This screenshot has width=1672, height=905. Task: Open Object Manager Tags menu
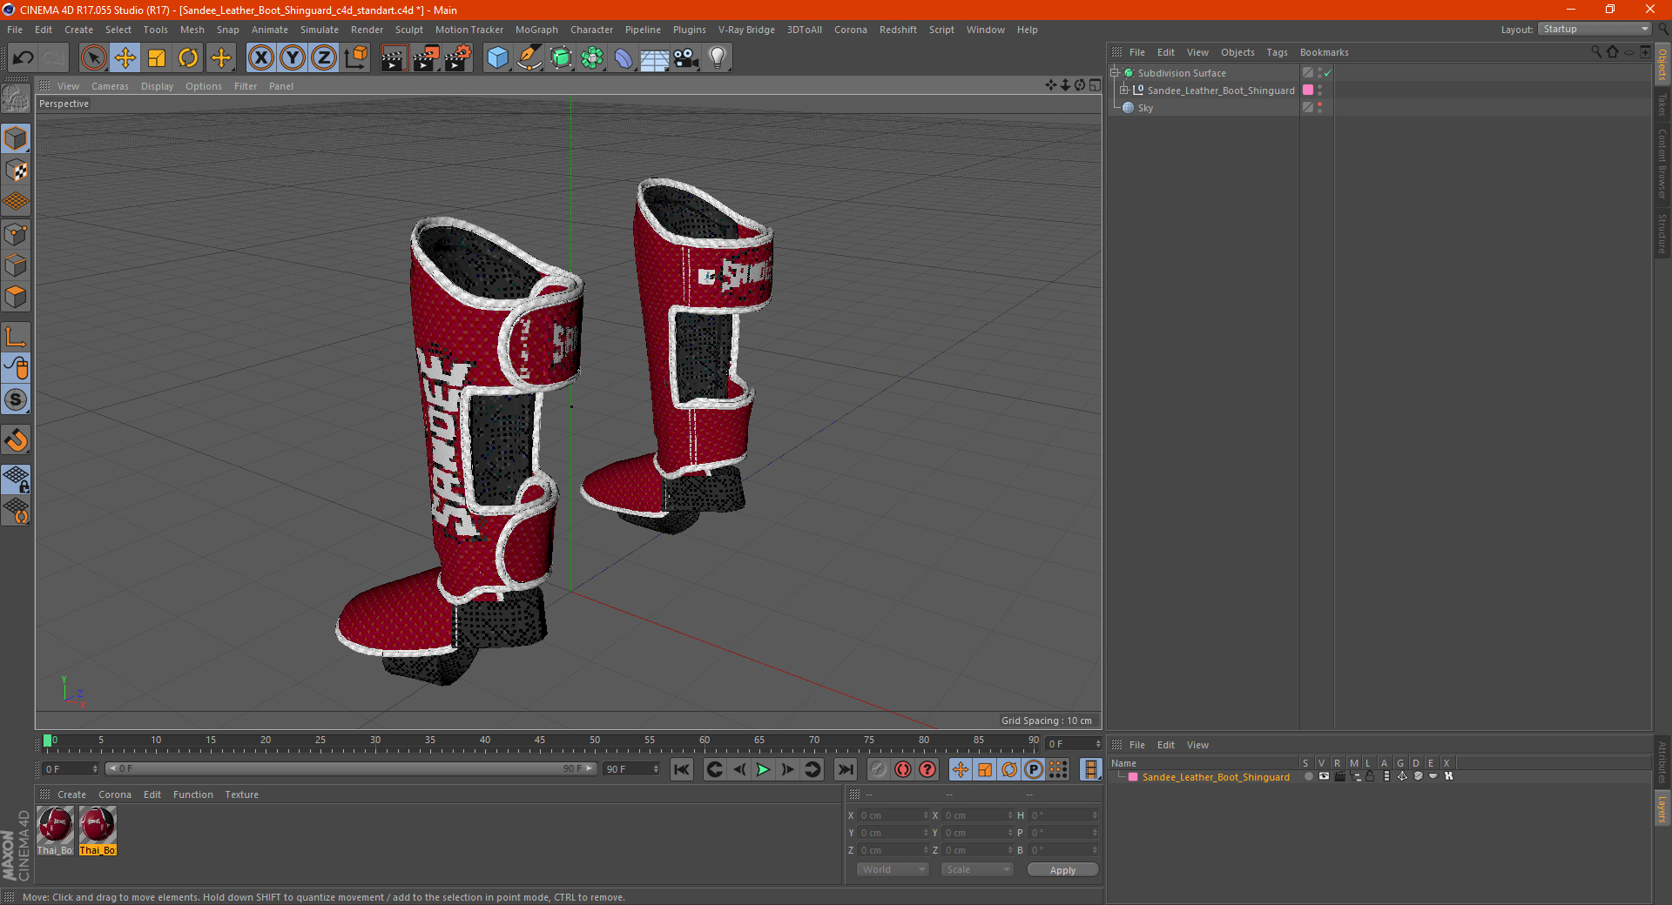tap(1277, 52)
